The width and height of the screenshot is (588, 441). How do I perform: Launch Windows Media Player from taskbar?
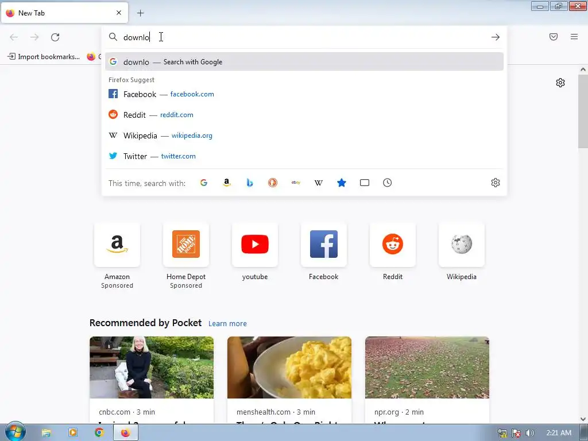pos(73,433)
